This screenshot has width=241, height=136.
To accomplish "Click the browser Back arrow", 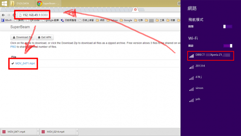I will [3, 15].
